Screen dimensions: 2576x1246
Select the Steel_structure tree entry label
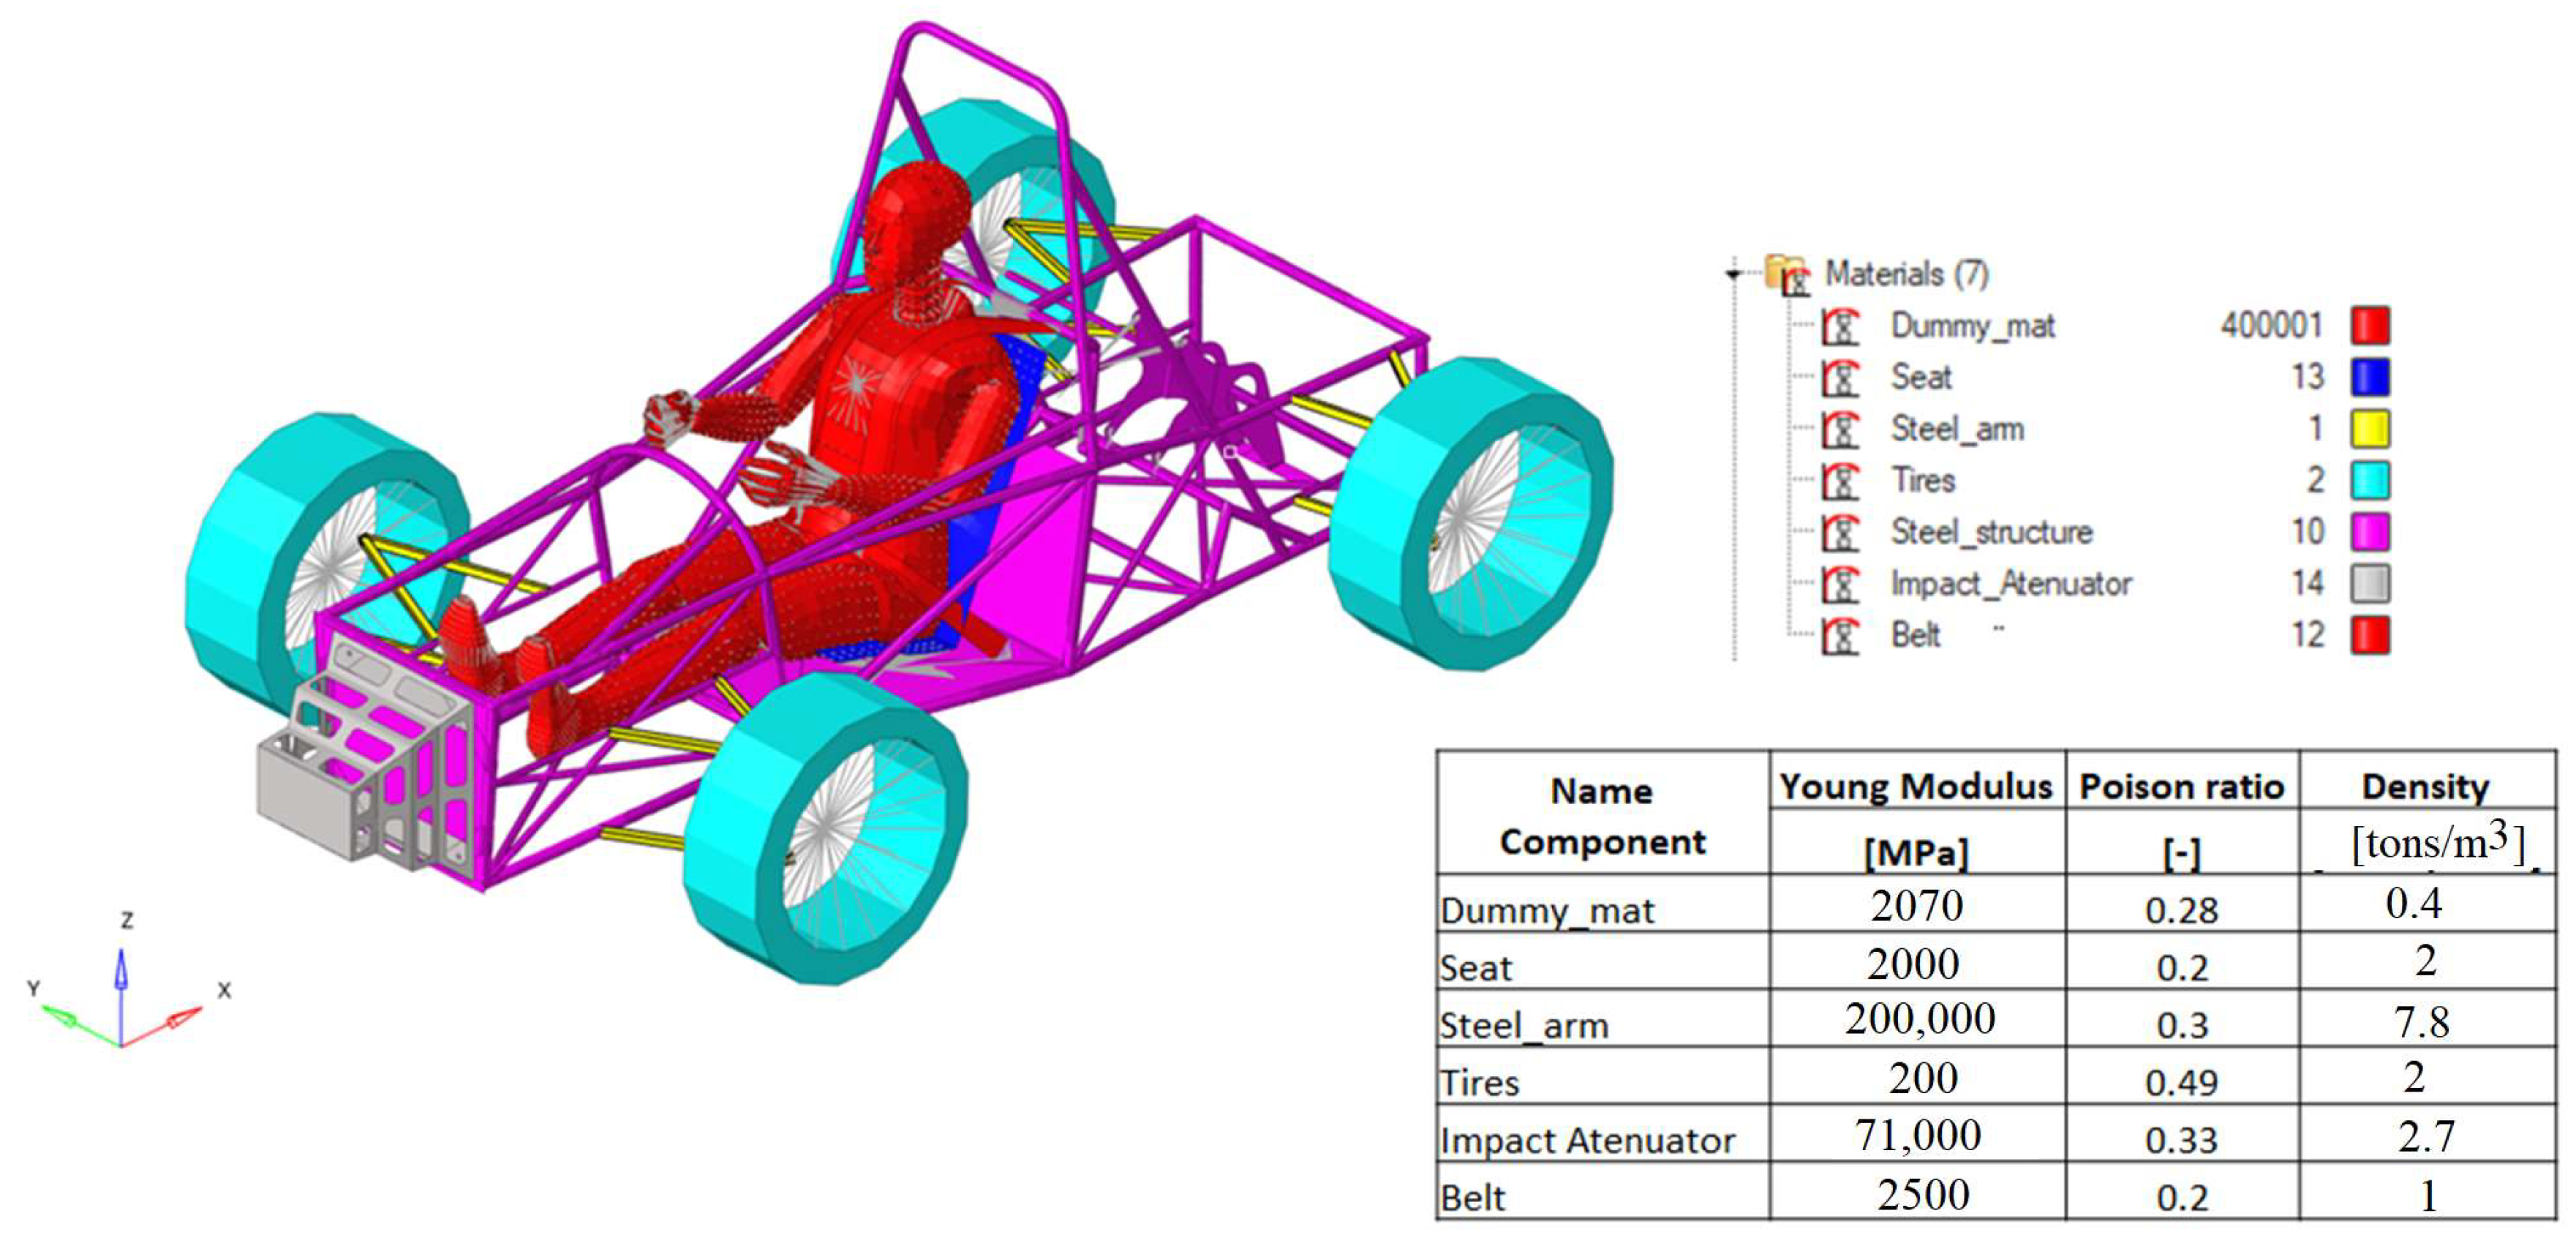pyautogui.click(x=1991, y=532)
